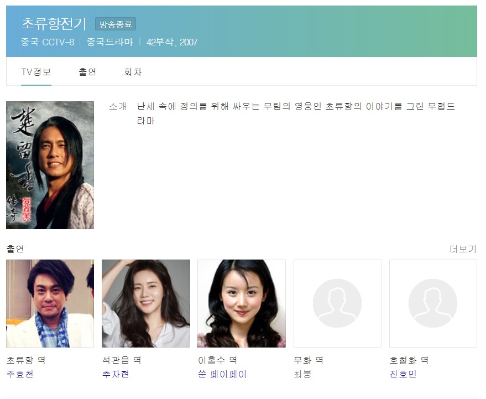This screenshot has height=399, width=486.
Task: Click the 초류향전기 title heading
Action: pos(54,24)
